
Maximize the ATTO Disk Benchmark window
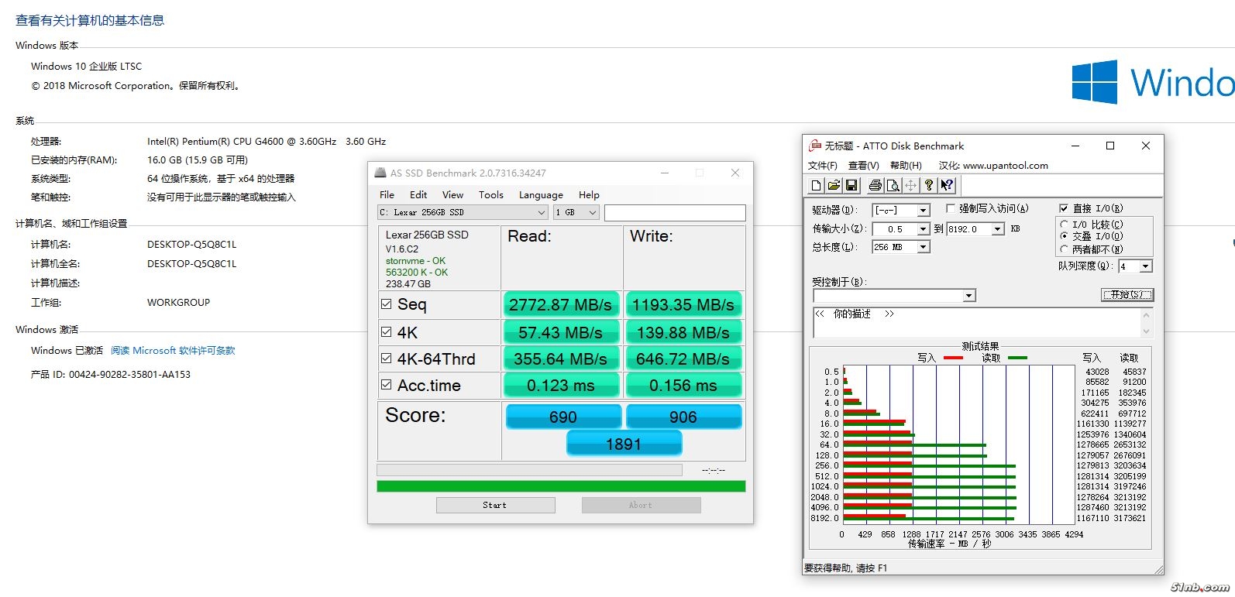click(x=1110, y=146)
